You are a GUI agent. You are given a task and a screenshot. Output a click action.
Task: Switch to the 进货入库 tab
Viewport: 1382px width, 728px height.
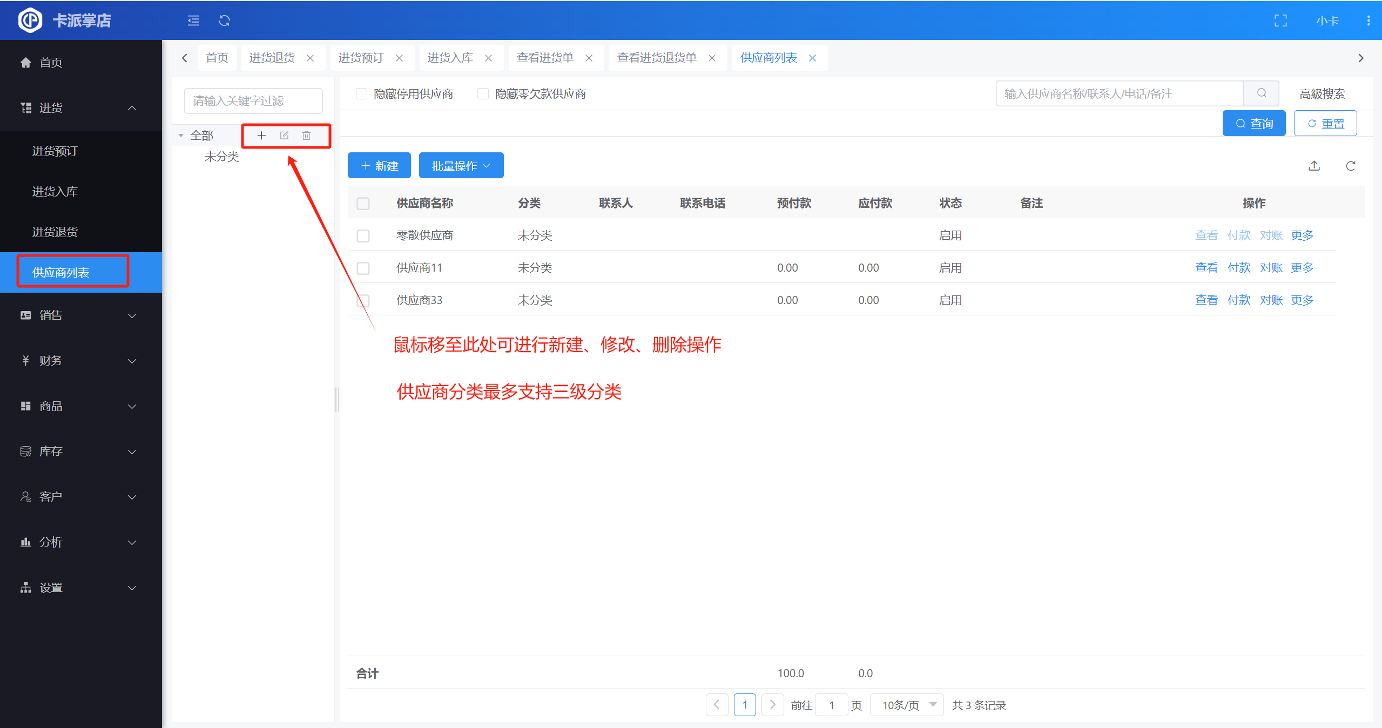(450, 58)
